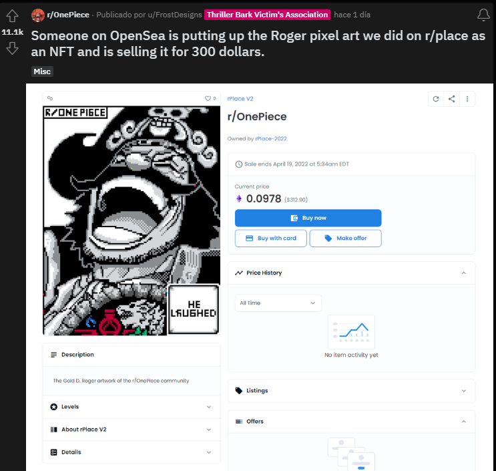
Task: Click the share icon on the listing
Action: pos(452,99)
